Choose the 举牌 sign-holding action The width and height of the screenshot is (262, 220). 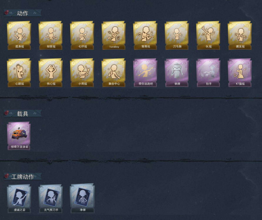177,73
